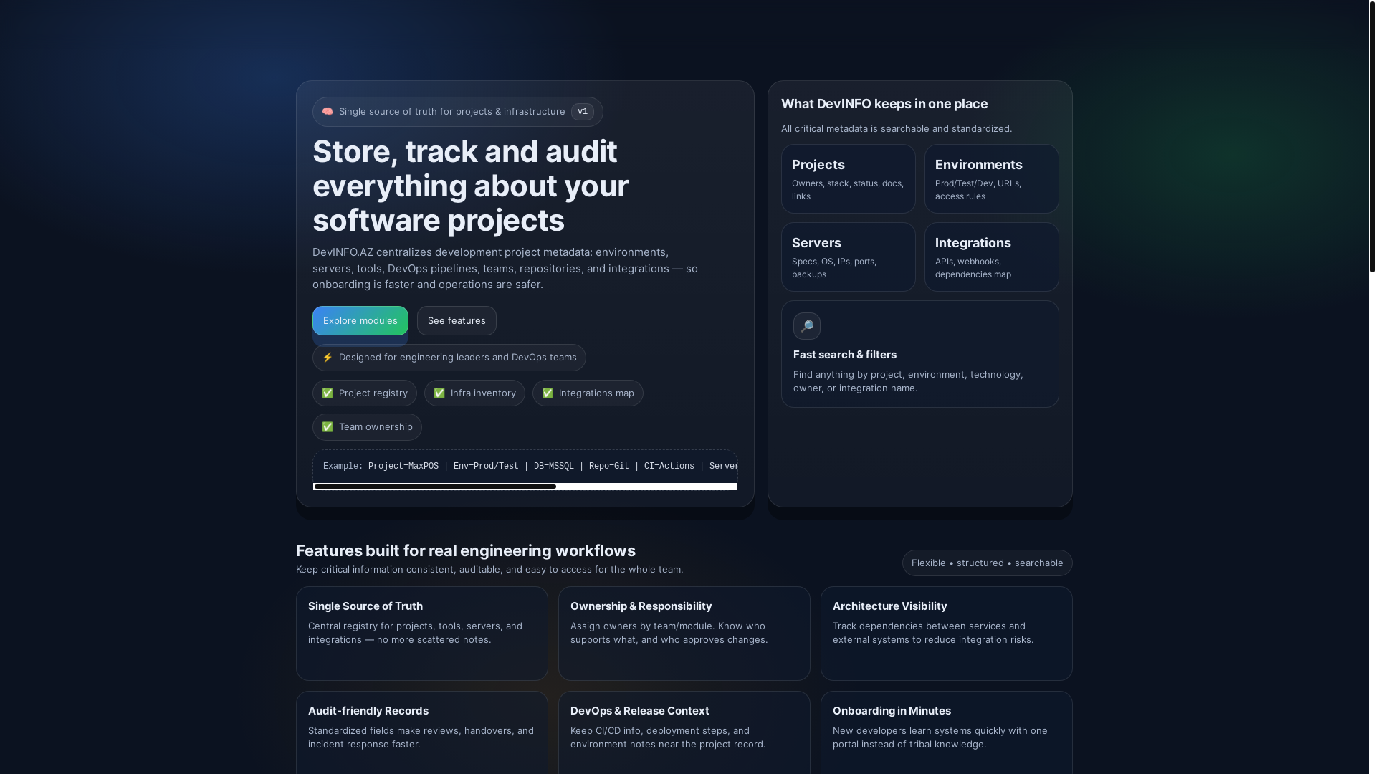Viewport: 1376px width, 774px height.
Task: Click the Integrations map label
Action: 596,393
